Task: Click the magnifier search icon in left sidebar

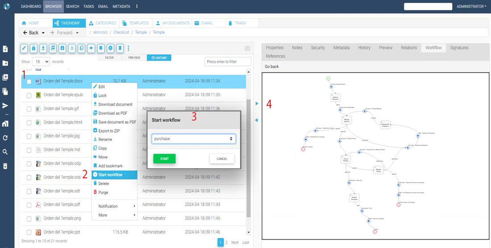Action: (5, 152)
